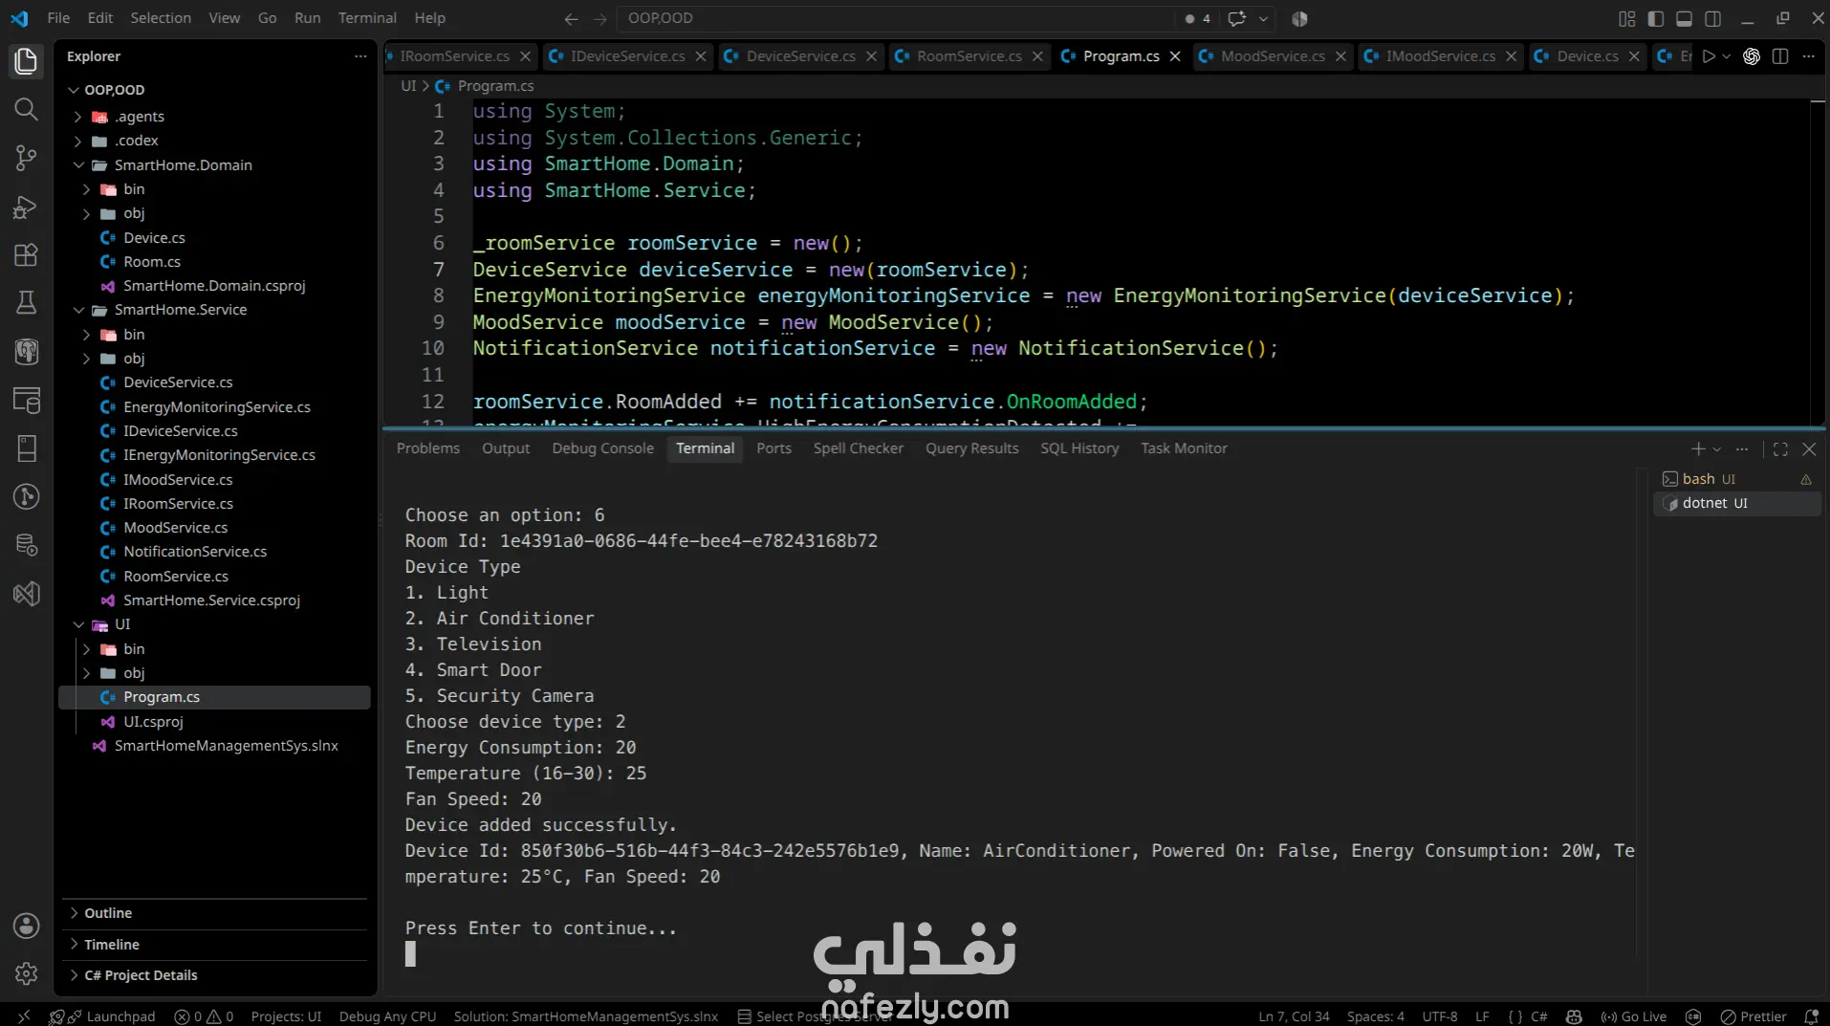Open the Extensions view
This screenshot has width=1830, height=1026.
click(26, 255)
